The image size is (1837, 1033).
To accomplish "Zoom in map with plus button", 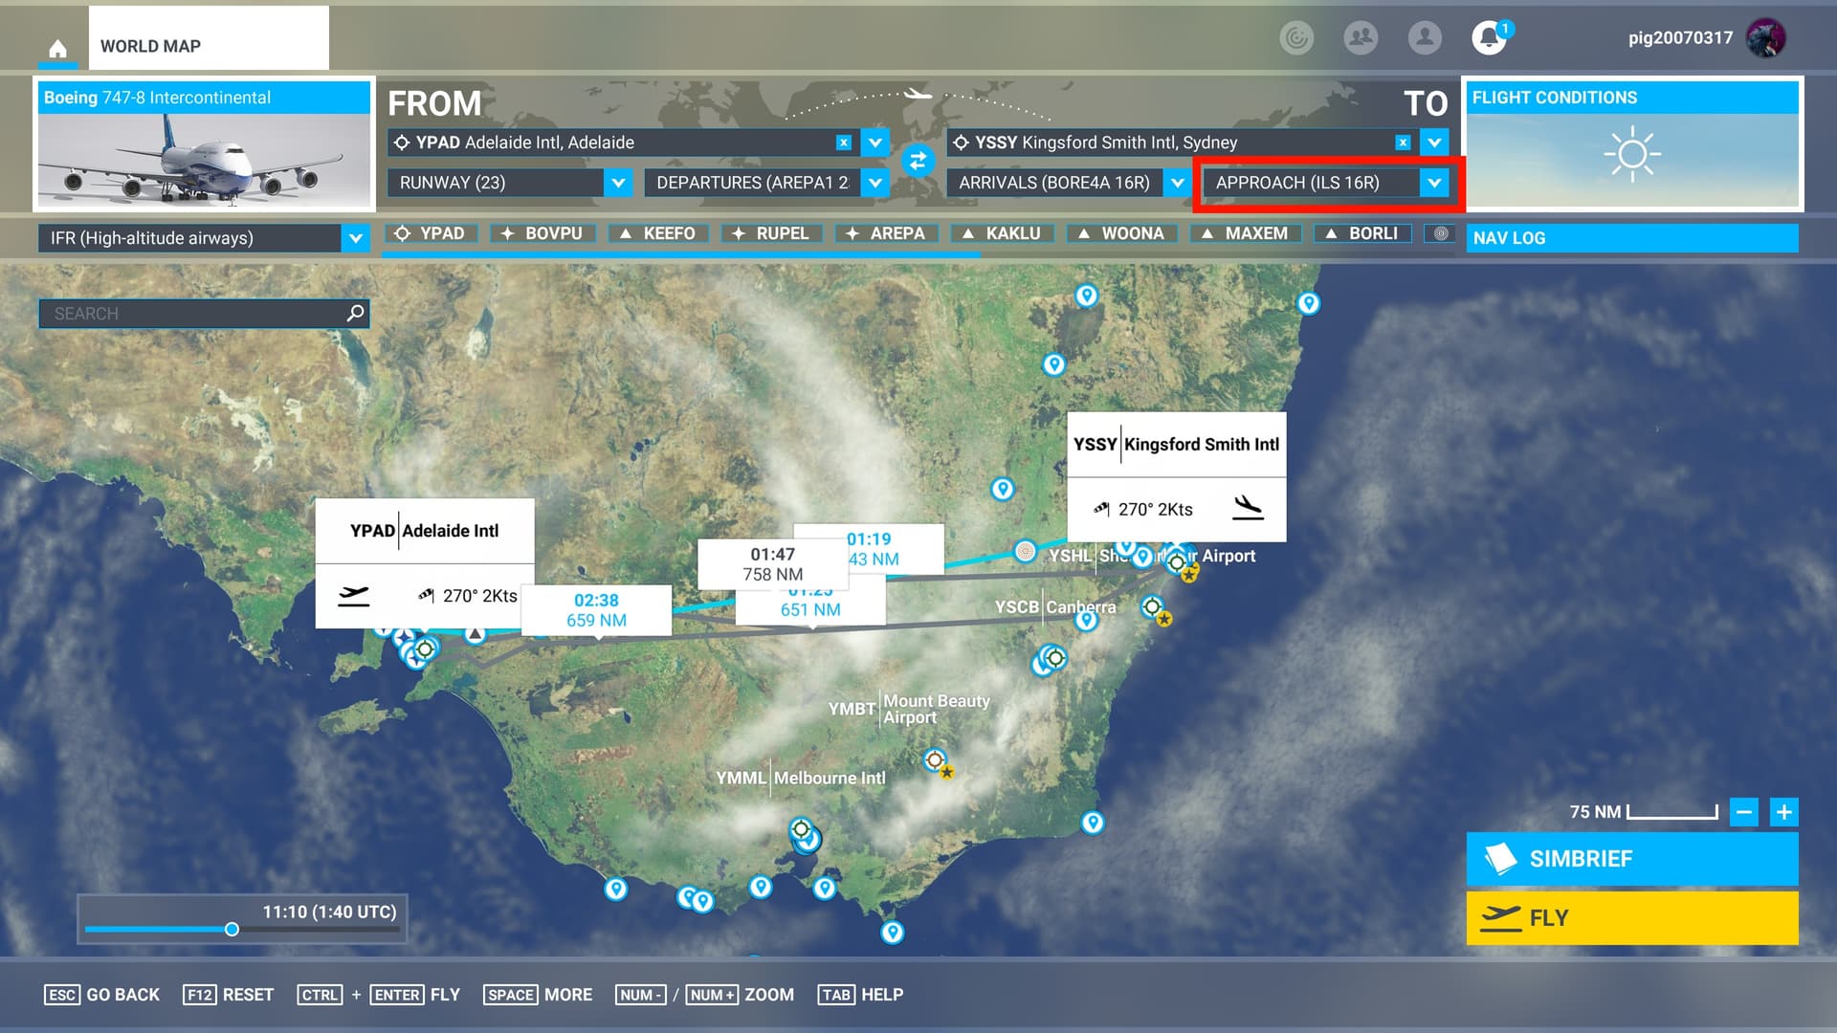I will [1783, 812].
